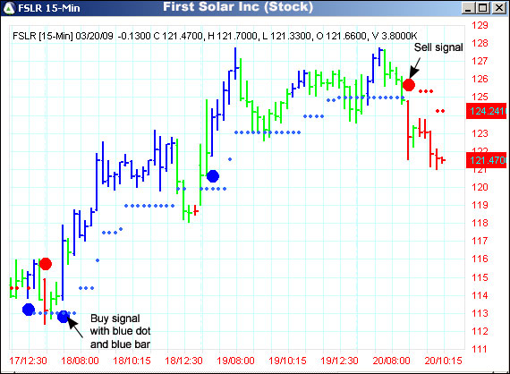Click the 18/12:30 time axis label

point(183,361)
